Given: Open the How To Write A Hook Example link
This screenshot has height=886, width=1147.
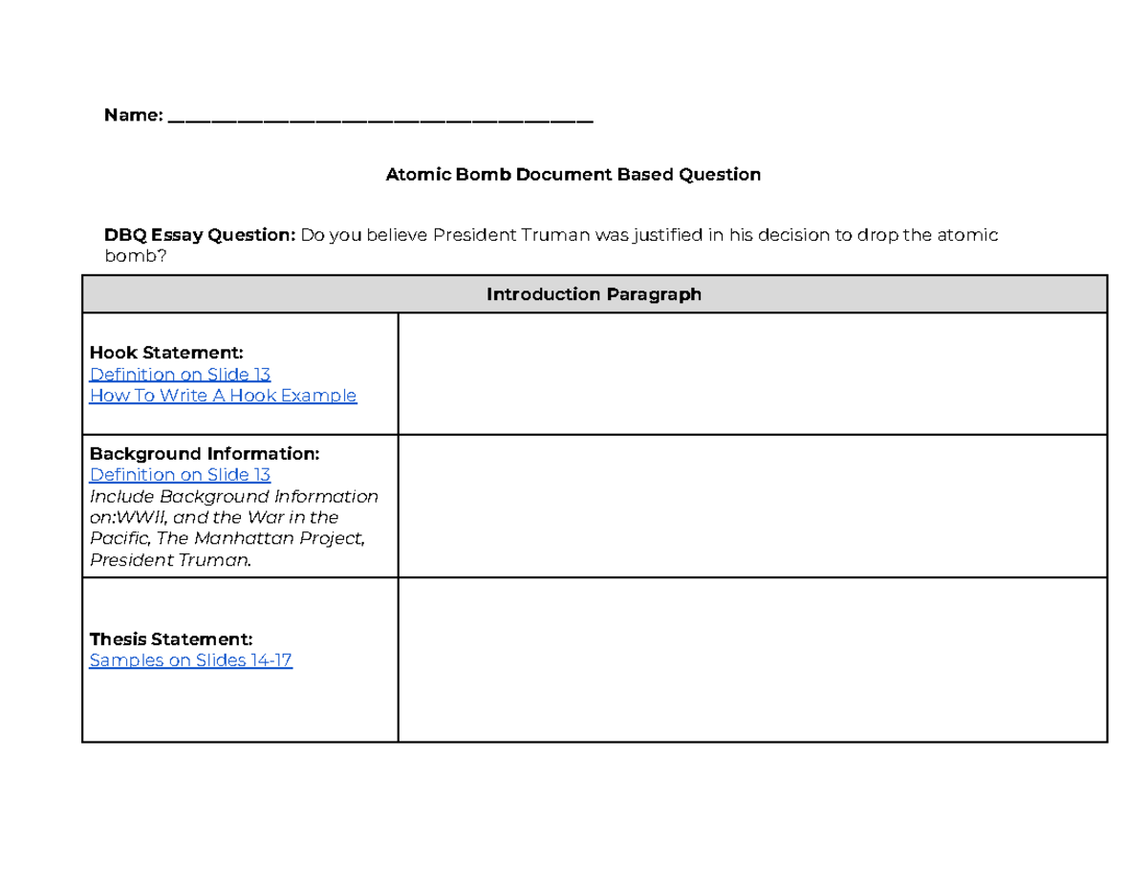Looking at the screenshot, I should pos(223,396).
